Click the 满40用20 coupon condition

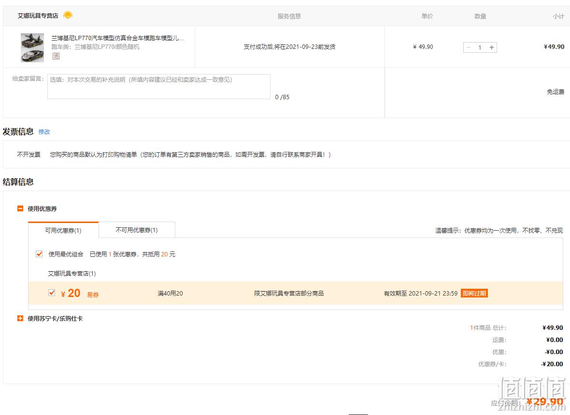(170, 294)
